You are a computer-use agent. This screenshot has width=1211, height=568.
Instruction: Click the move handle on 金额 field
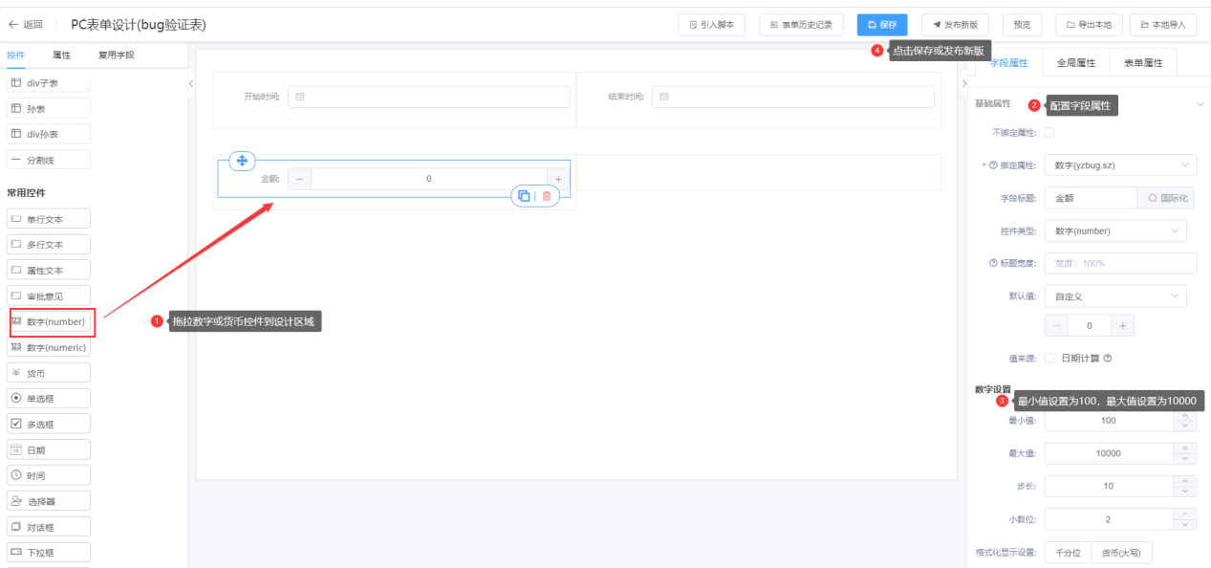(x=242, y=161)
